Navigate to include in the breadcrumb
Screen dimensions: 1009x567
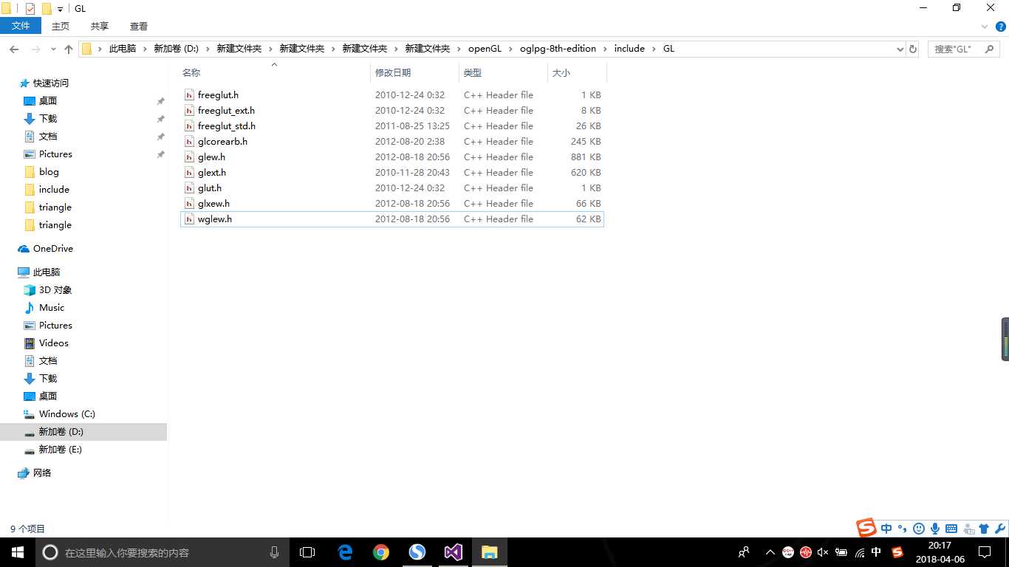629,49
